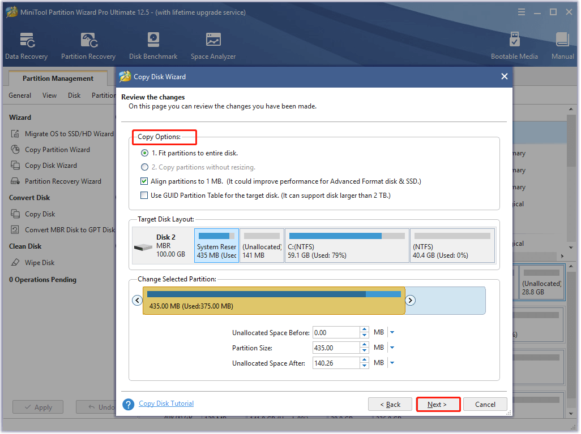Select Fit partitions to entire disk
The height and width of the screenshot is (434, 581).
point(144,153)
